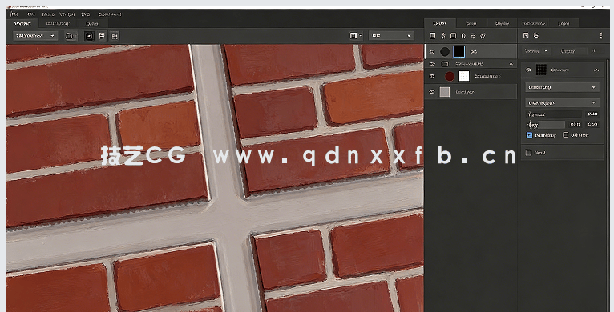This screenshot has width=614, height=312.
Task: Click the panel icon with dropdown arrow above viewport
Action: click(x=356, y=35)
